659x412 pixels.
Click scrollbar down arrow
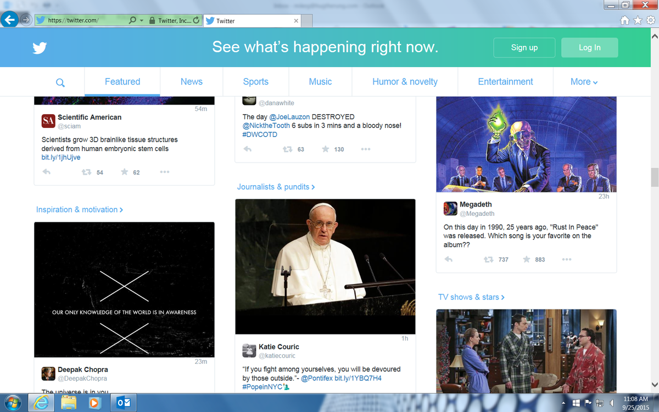point(654,385)
